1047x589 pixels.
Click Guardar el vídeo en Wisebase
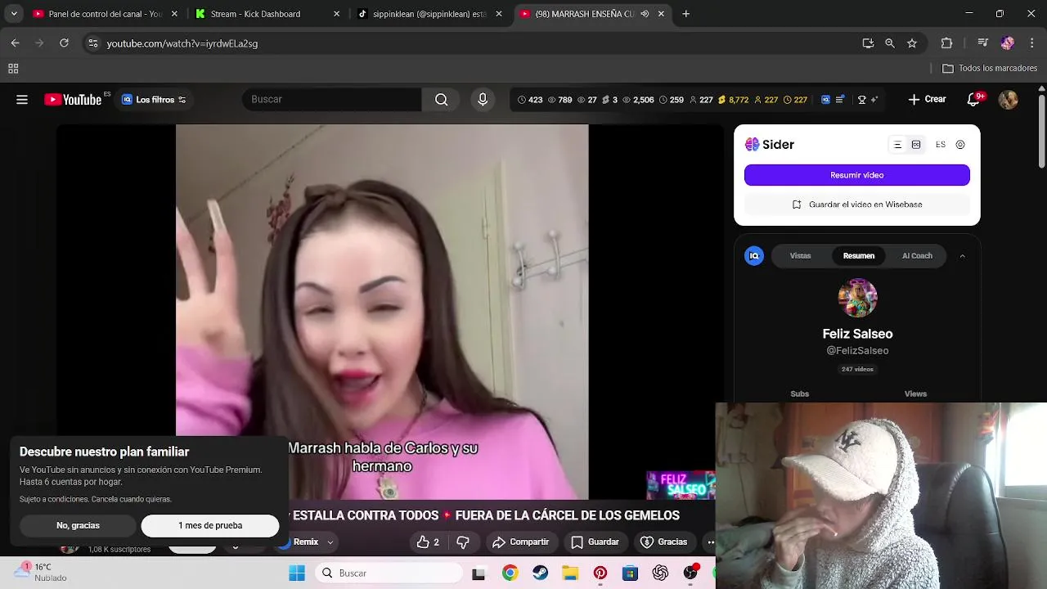(857, 205)
